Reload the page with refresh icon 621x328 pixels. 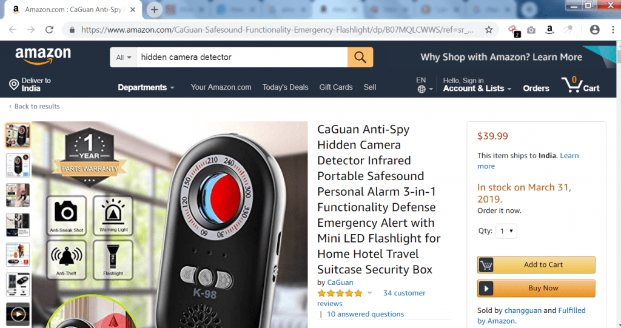click(49, 30)
